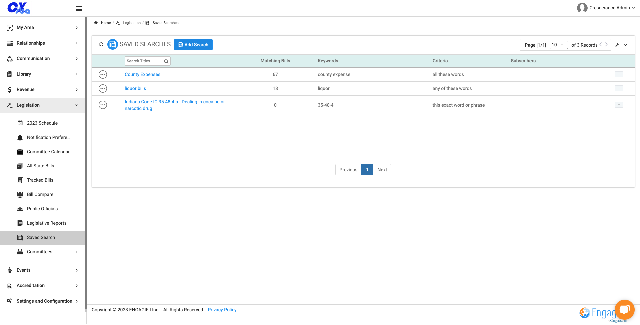Image resolution: width=640 pixels, height=325 pixels.
Task: Expand Settings and Configuration menu
Action: click(x=42, y=301)
